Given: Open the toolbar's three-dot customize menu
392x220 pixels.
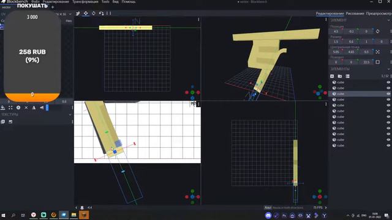Looking at the screenshot, I should (x=109, y=13).
